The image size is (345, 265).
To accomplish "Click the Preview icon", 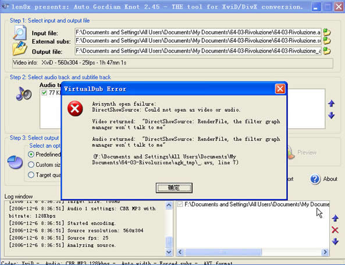I will tap(291, 153).
